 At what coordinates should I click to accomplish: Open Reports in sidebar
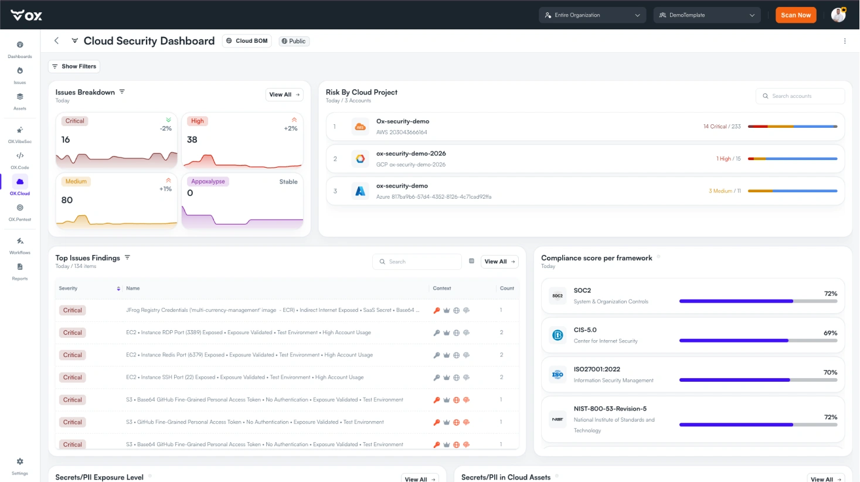pos(20,271)
